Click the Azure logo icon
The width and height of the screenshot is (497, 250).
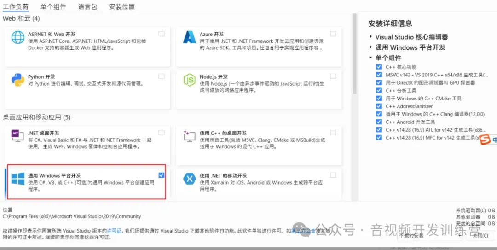(190, 37)
